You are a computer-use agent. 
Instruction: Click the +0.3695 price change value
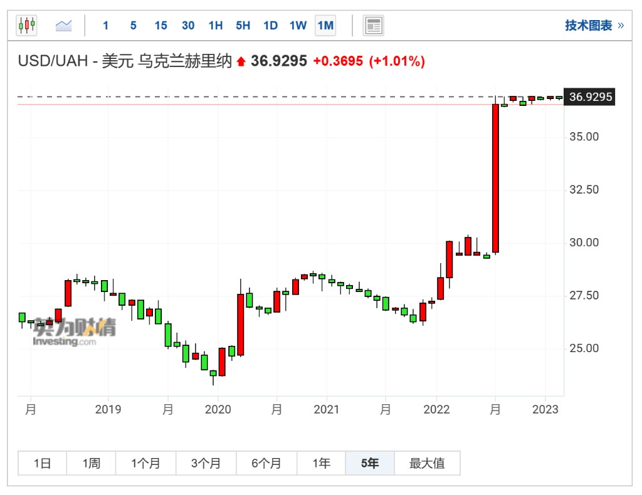(x=338, y=61)
